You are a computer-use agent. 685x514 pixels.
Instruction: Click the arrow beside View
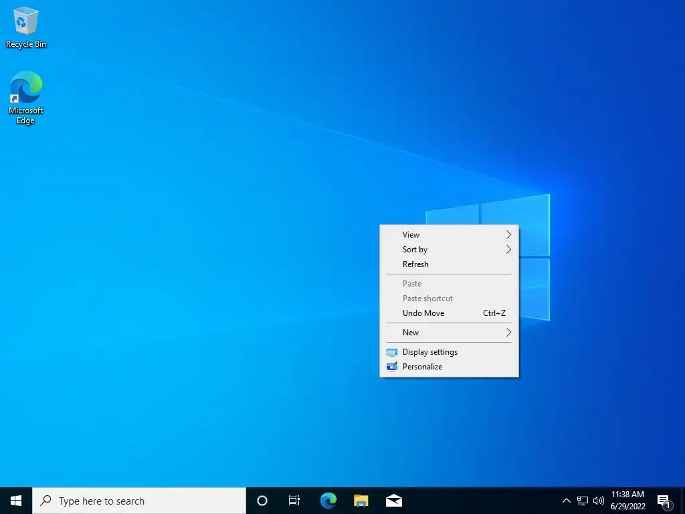[x=508, y=235]
